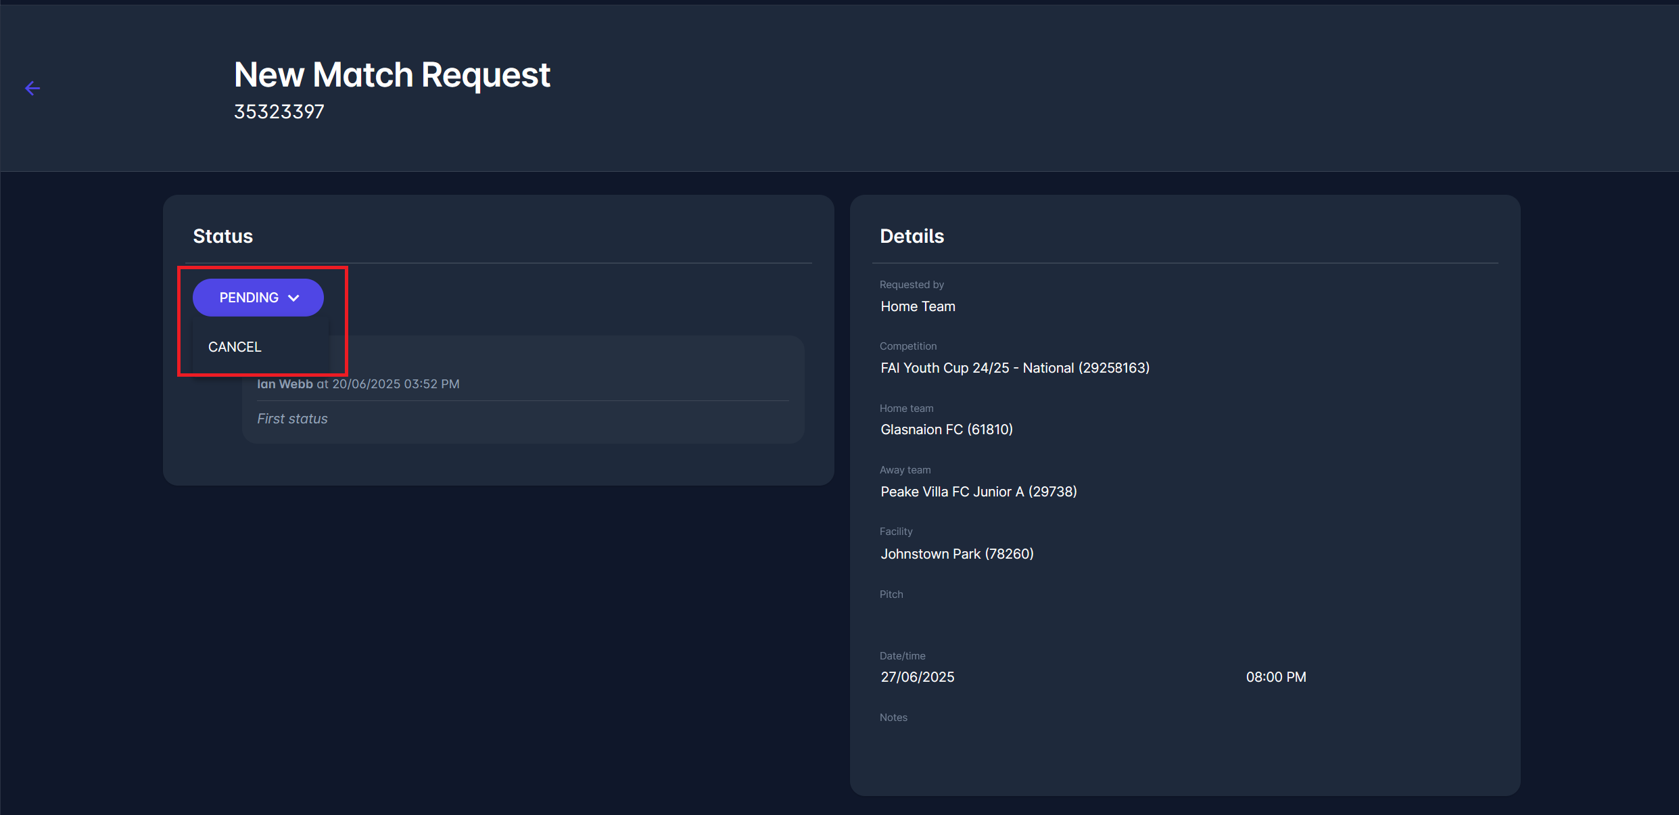Click the 08:00 PM time value
Image resolution: width=1679 pixels, height=815 pixels.
click(x=1275, y=677)
